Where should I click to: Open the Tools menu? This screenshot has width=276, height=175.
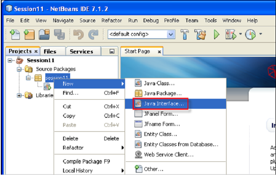210,20
